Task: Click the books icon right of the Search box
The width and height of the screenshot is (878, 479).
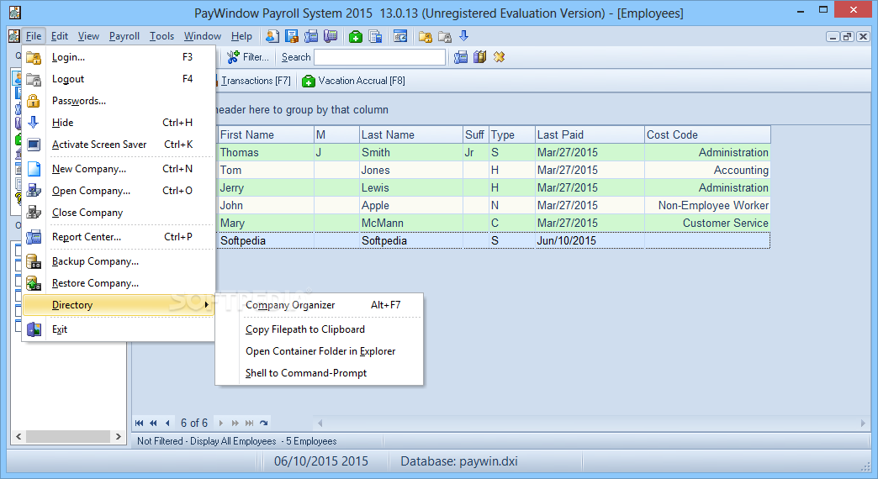Action: (480, 57)
